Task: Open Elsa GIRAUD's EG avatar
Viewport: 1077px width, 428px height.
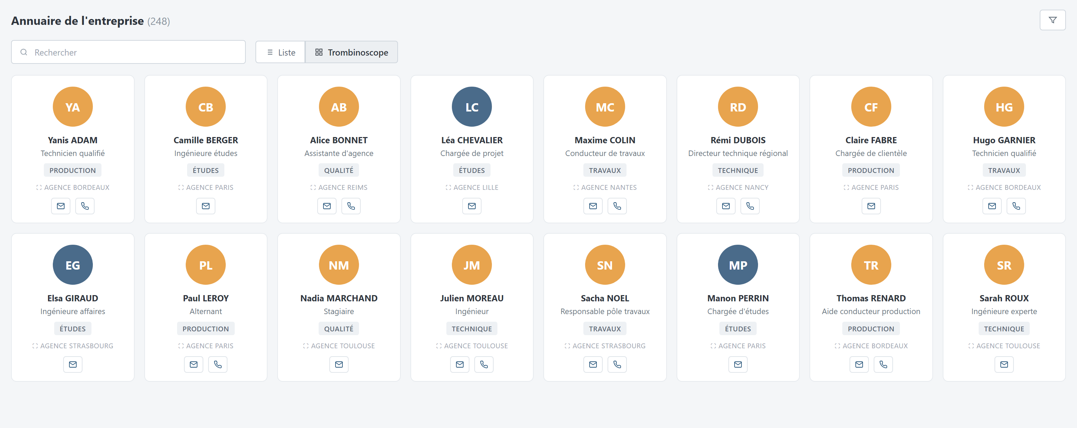Action: tap(73, 265)
